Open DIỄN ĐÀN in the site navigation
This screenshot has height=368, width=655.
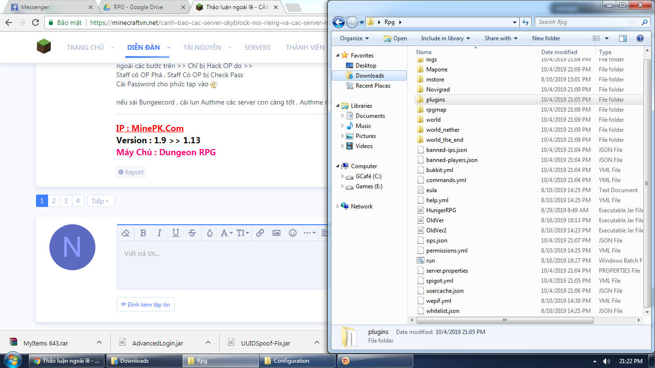coord(144,47)
